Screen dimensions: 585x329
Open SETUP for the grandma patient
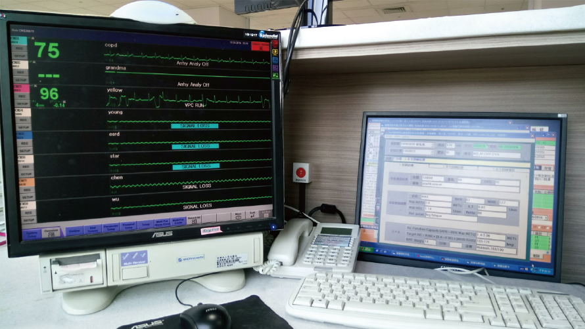21,79
